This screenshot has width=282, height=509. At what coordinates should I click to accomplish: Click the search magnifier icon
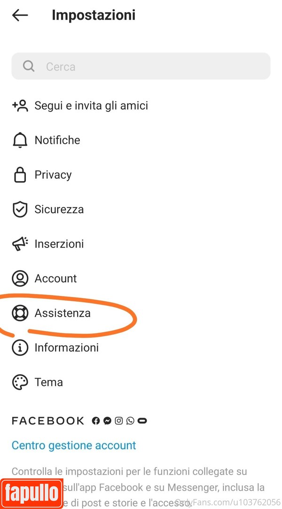pos(29,66)
